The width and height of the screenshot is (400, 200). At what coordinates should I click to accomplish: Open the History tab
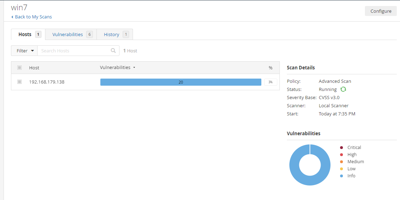115,34
